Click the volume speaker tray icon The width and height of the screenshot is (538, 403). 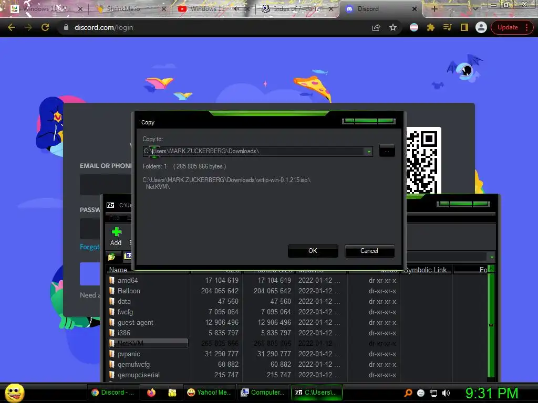click(x=446, y=393)
